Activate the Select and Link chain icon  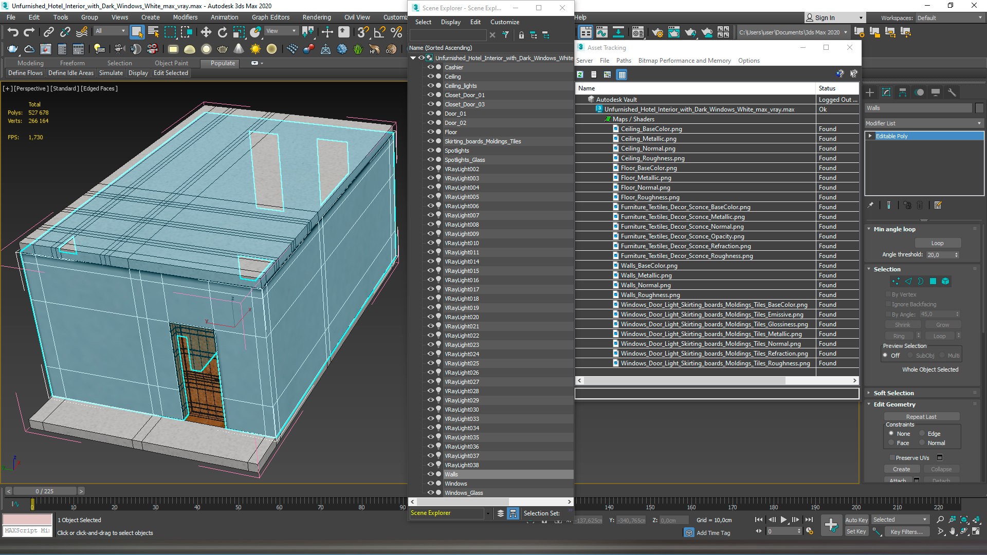point(48,32)
